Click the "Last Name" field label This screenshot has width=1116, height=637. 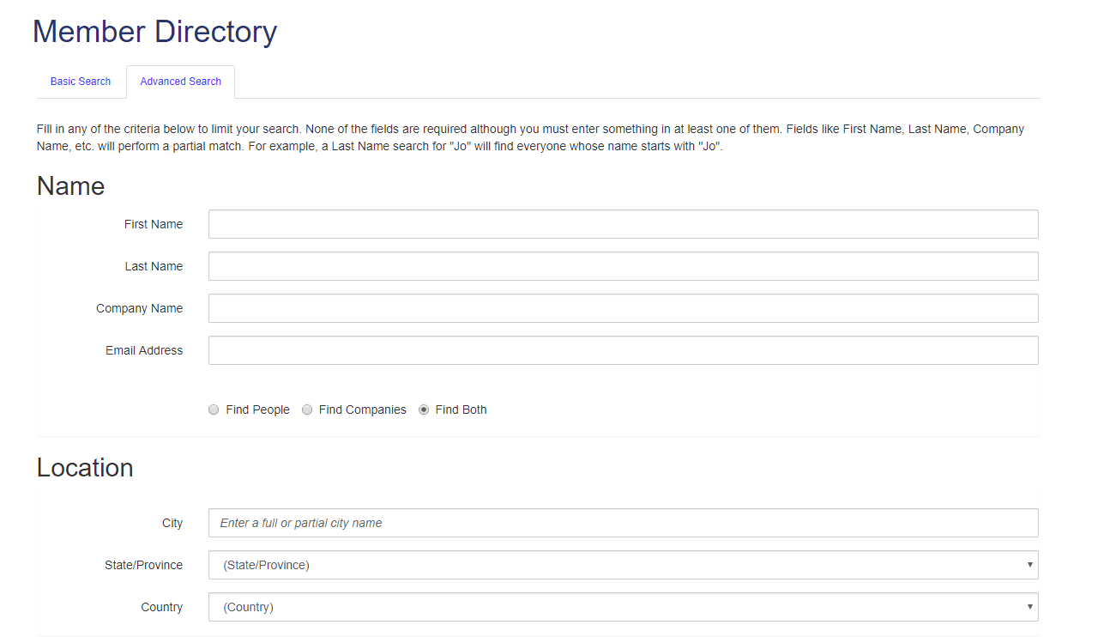[x=154, y=266]
